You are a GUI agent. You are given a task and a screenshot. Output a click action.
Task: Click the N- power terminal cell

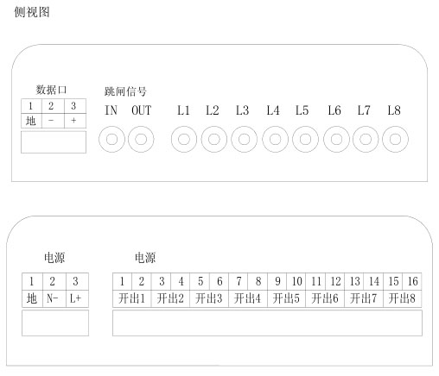coord(54,298)
